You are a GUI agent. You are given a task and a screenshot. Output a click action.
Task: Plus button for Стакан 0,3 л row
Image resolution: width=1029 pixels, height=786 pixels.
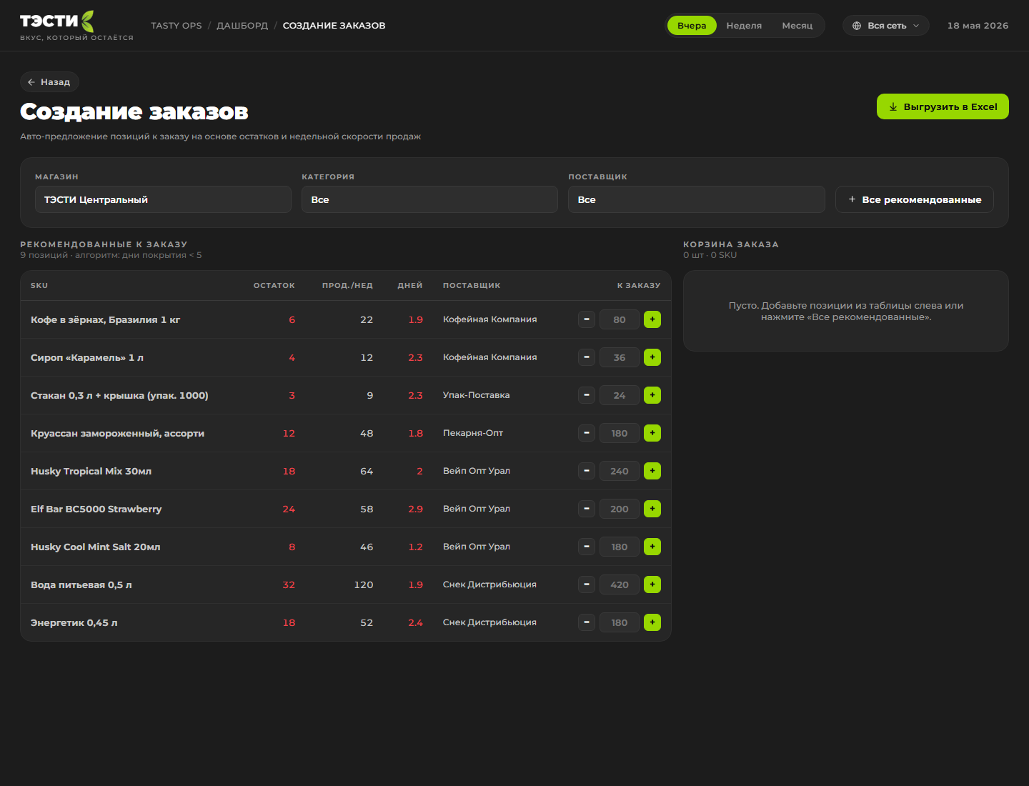652,395
